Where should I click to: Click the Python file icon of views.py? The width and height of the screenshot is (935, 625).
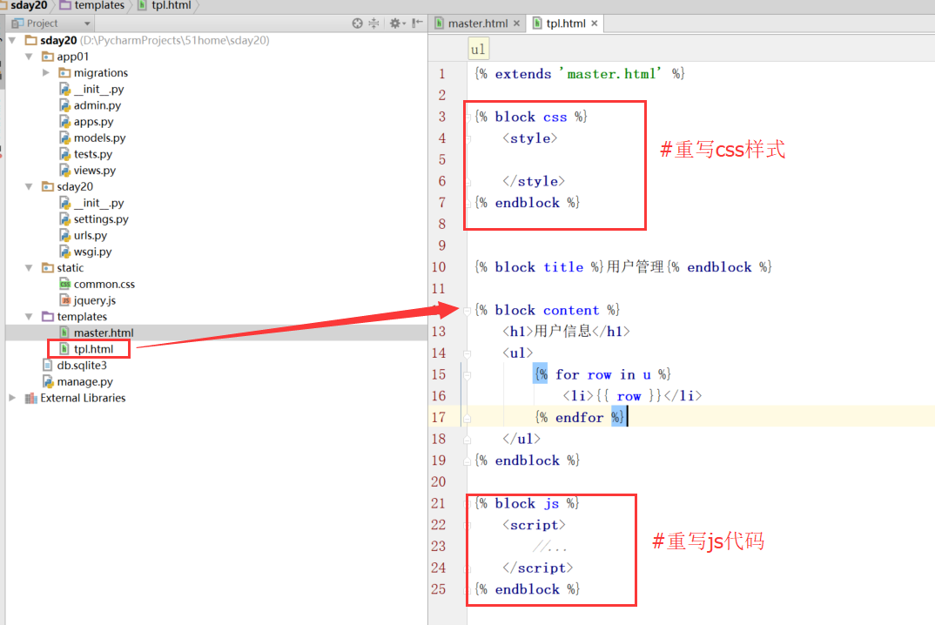(x=65, y=170)
